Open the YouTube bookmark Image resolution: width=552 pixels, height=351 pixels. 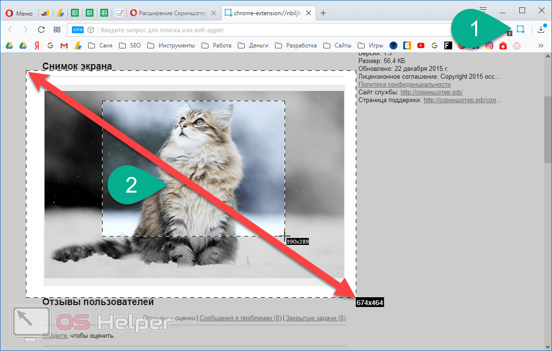(421, 45)
